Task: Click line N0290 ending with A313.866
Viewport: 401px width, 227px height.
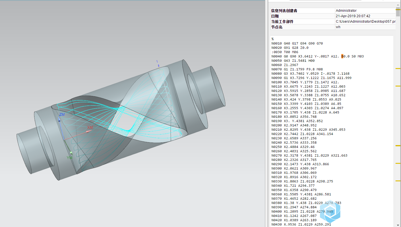Action: 300,164
